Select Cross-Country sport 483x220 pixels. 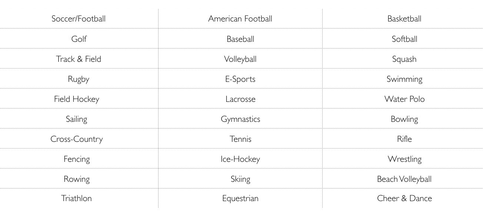point(77,139)
